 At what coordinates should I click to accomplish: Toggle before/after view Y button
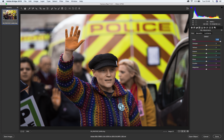click(x=179, y=131)
